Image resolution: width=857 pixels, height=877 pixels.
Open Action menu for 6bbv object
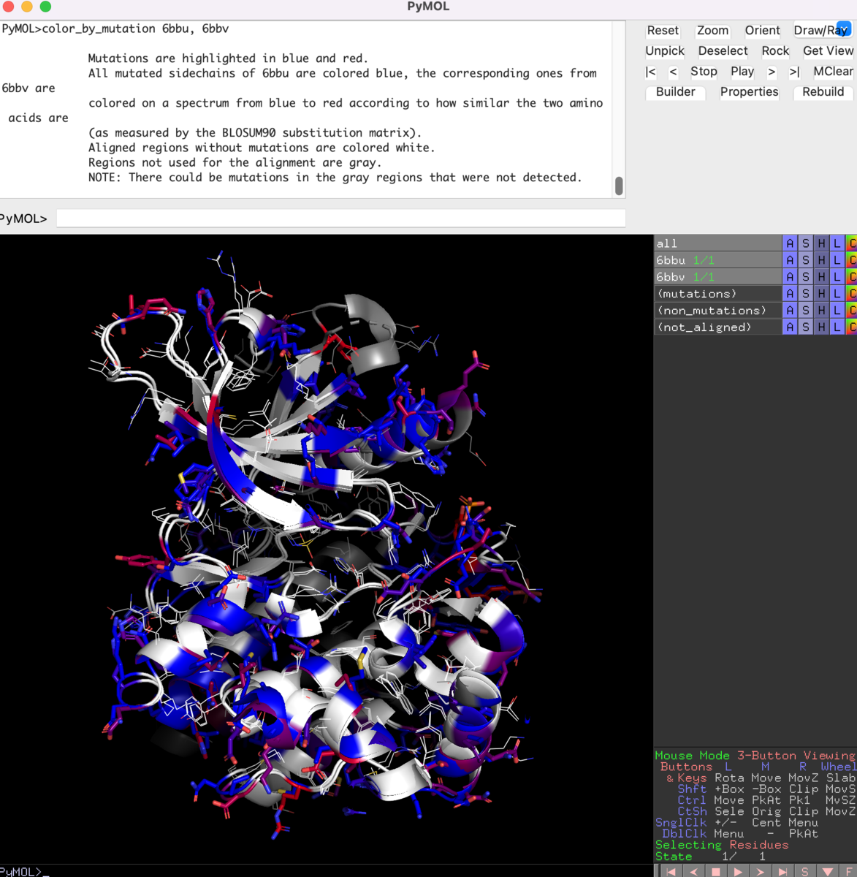click(790, 277)
